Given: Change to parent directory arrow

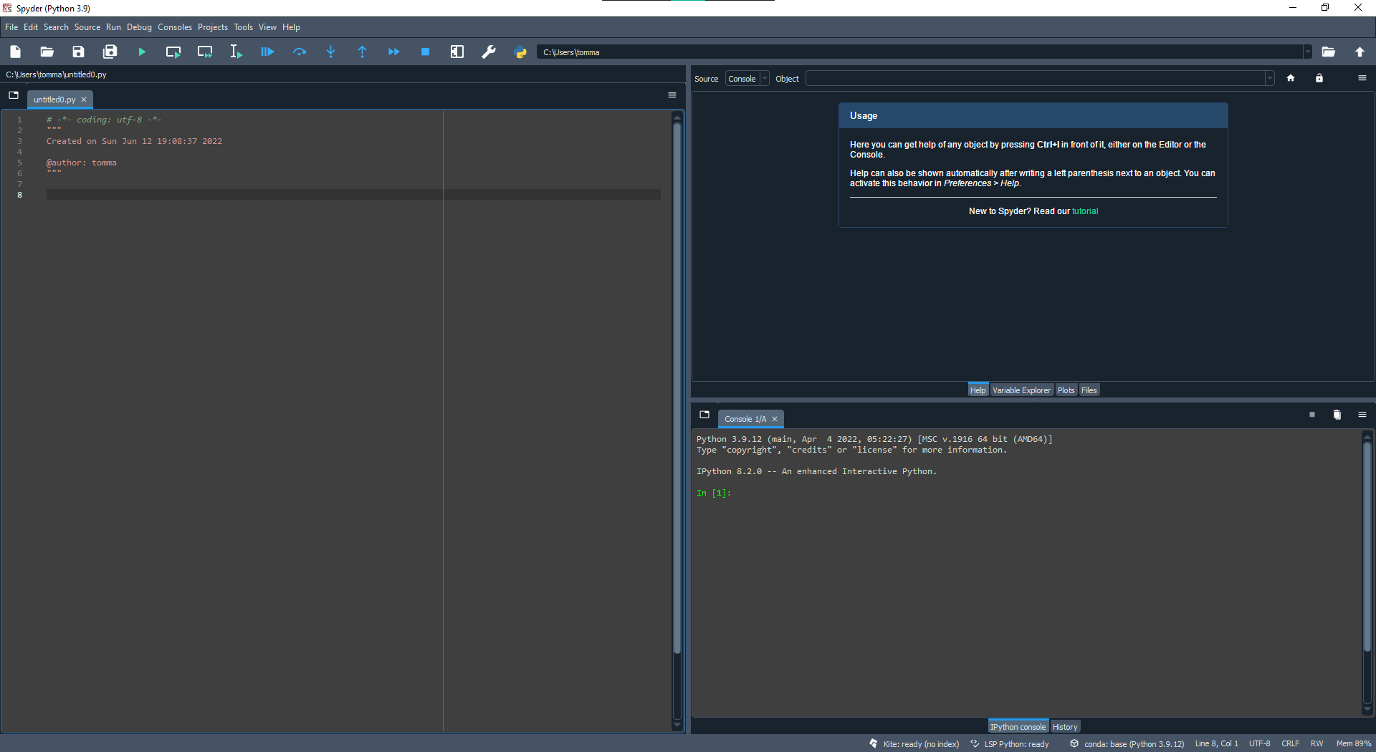Looking at the screenshot, I should pos(1360,52).
